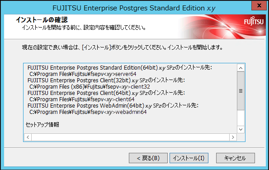The height and width of the screenshot is (170, 269).
Task: Click the Standard Edition(64bit) install destination line
Action: (120, 68)
